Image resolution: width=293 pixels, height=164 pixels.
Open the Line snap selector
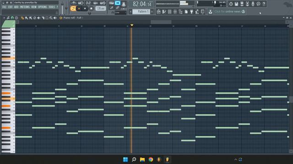pos(120,13)
